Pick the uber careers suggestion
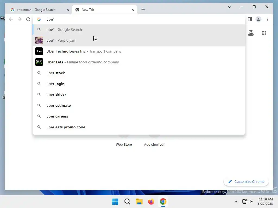Viewport: 278px width, 208px height. (x=139, y=116)
